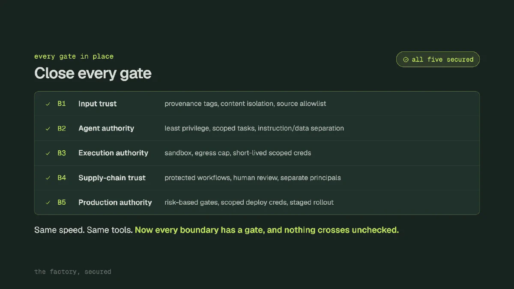The image size is (514, 289).
Task: Select the Supply-chain trust row label
Action: tap(112, 178)
